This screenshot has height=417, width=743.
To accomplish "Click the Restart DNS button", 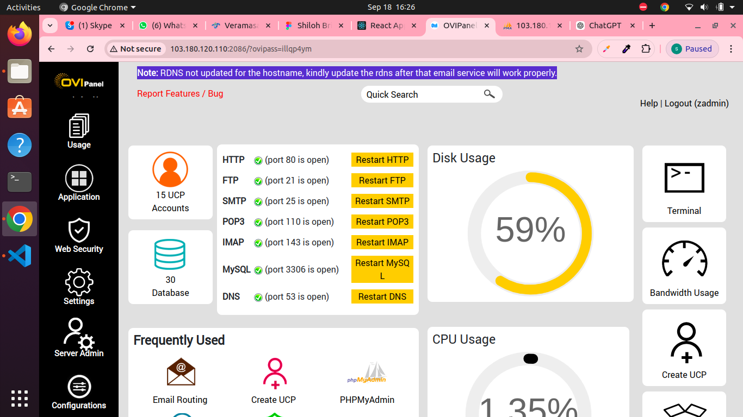I will (x=382, y=296).
